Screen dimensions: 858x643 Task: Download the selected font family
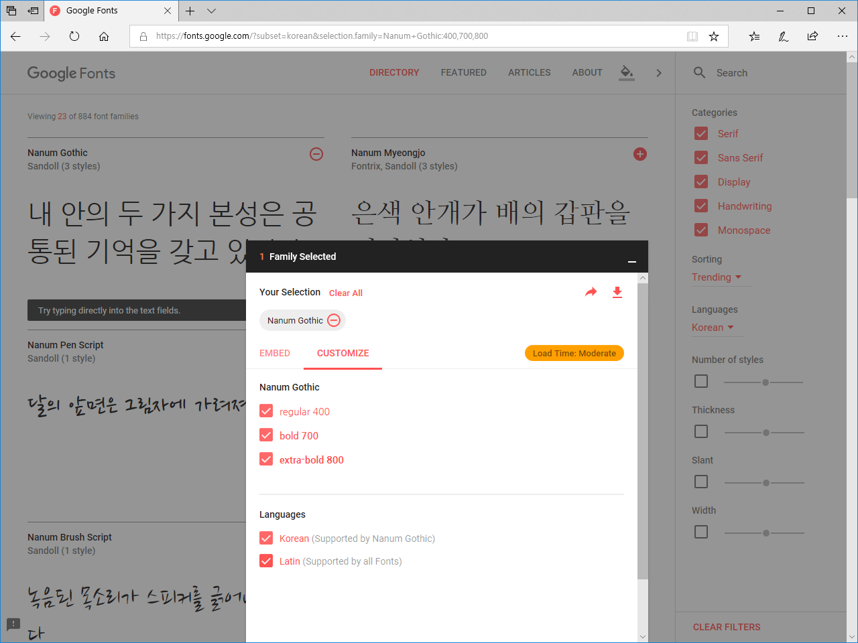pyautogui.click(x=617, y=292)
